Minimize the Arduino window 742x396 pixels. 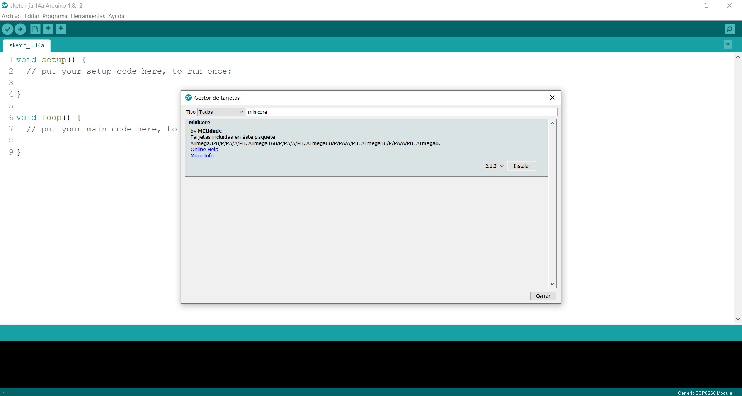tap(684, 5)
